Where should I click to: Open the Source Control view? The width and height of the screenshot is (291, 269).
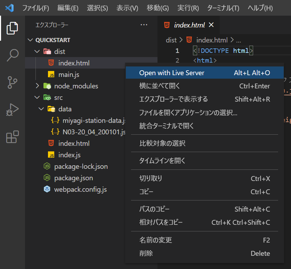[13, 82]
